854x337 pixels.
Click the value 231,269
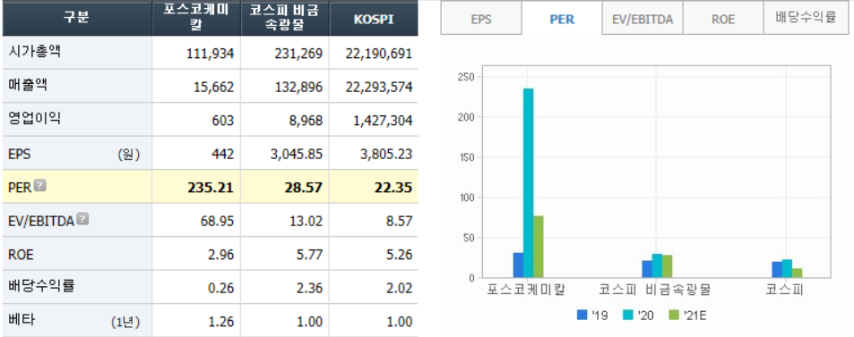[x=298, y=54]
